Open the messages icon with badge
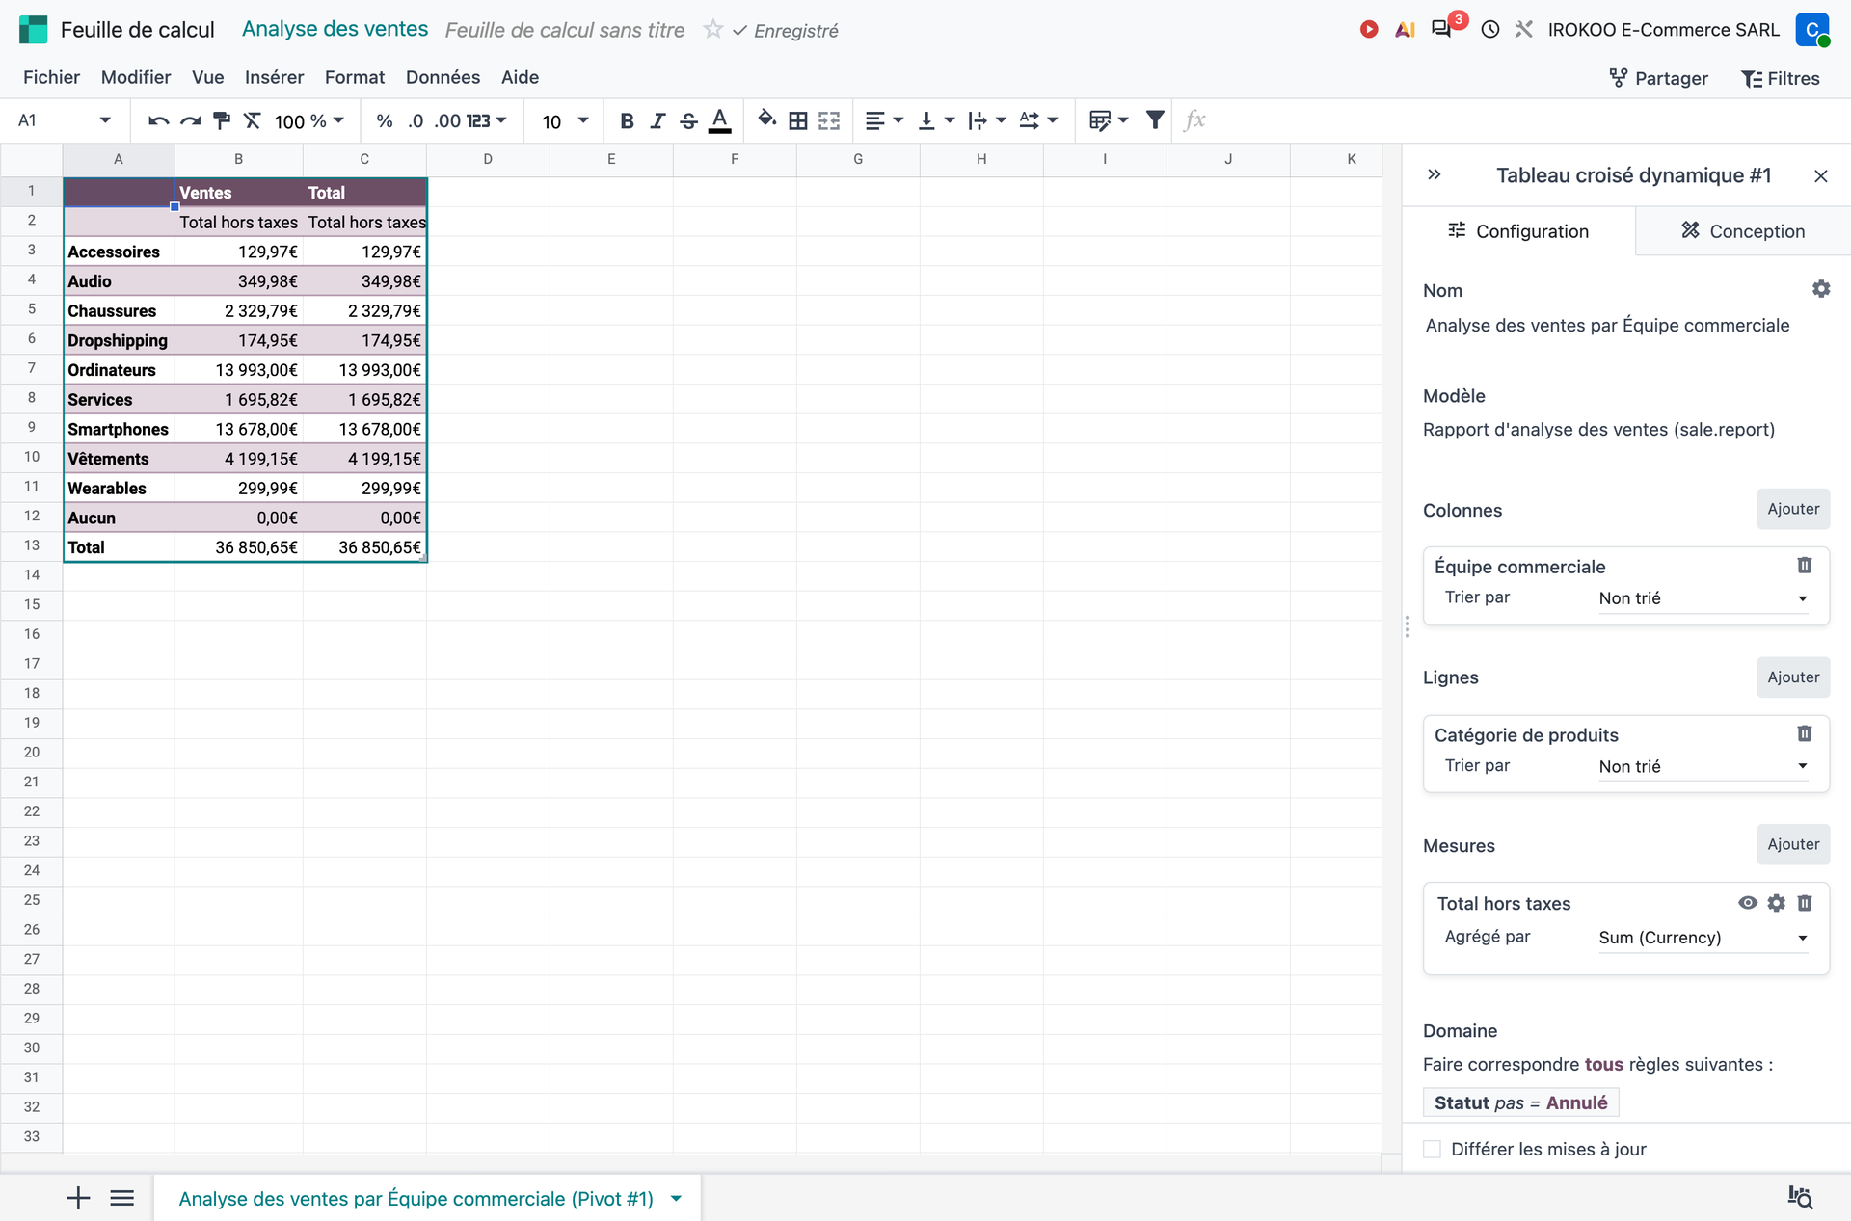Viewport: 1851px width, 1221px height. point(1442,28)
